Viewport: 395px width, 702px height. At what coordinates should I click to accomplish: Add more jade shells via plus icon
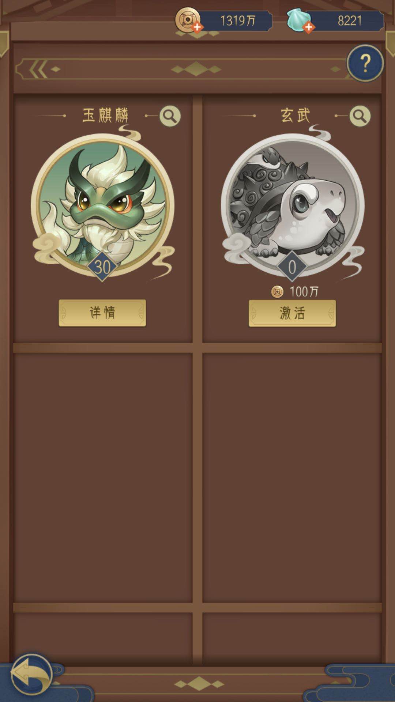click(309, 27)
